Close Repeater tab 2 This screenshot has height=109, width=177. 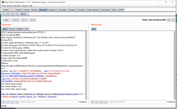pyautogui.click(x=10, y=14)
